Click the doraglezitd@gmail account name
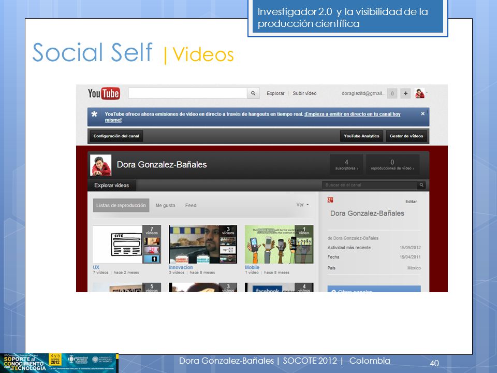 click(x=363, y=93)
